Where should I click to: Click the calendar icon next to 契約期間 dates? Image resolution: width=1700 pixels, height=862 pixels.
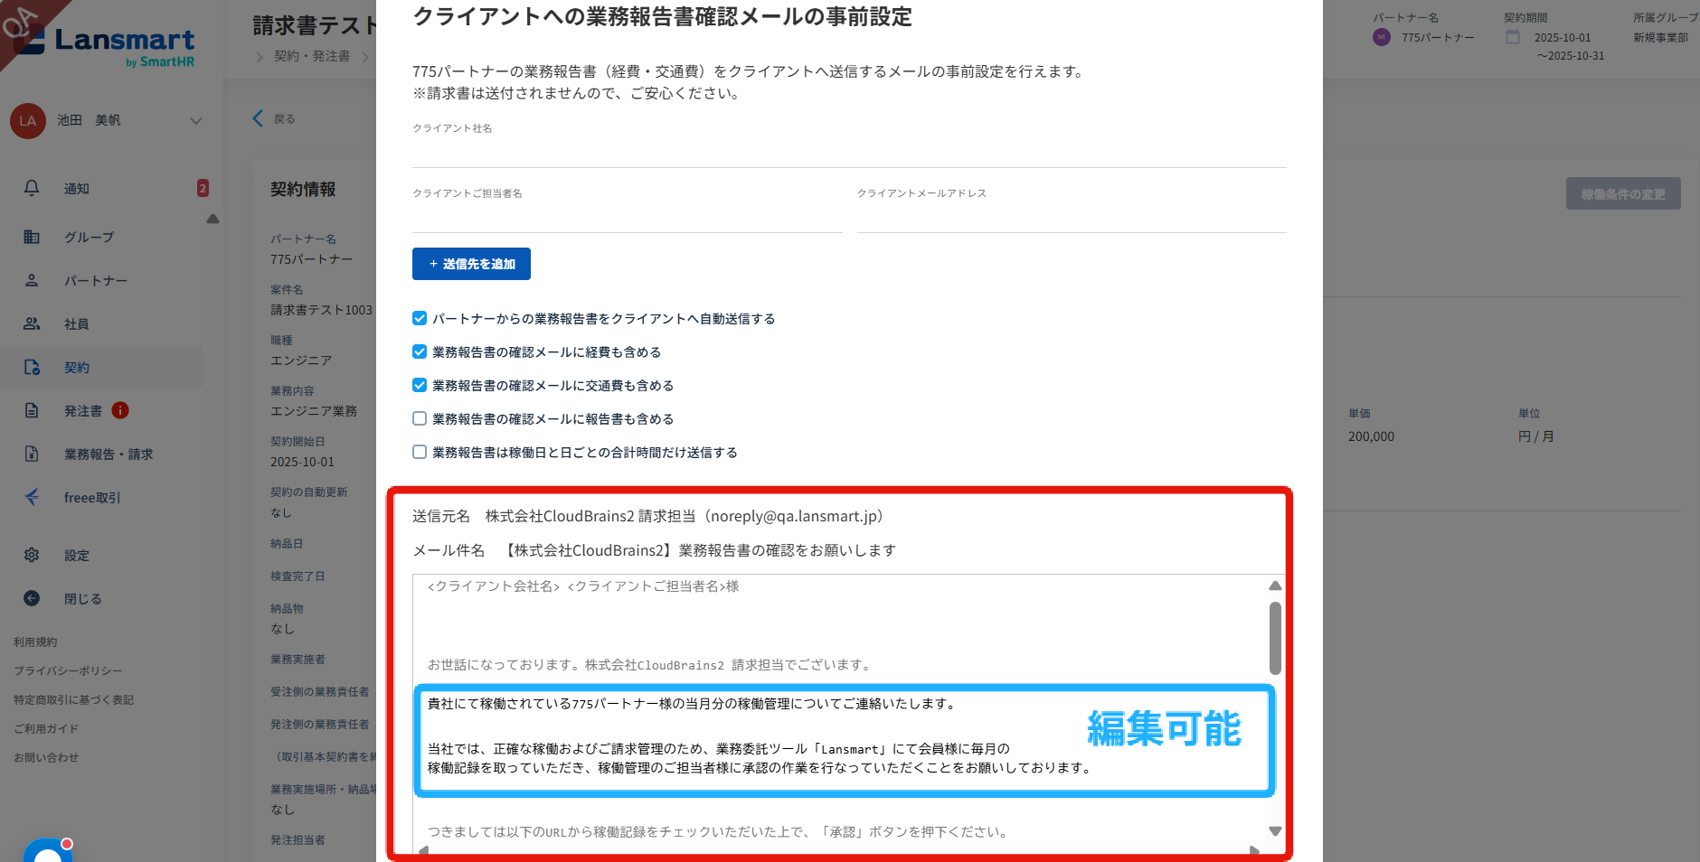(1513, 37)
